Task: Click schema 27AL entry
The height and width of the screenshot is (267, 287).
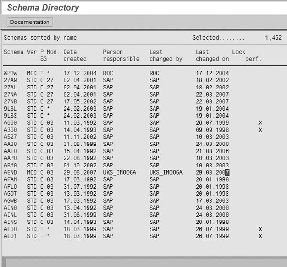Action: point(11,88)
